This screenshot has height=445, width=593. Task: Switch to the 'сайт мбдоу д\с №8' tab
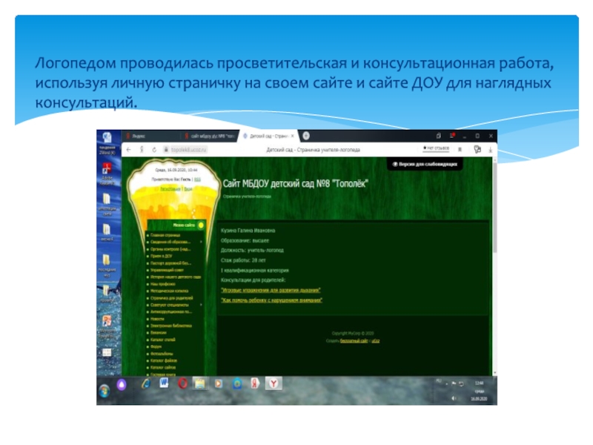pyautogui.click(x=209, y=136)
